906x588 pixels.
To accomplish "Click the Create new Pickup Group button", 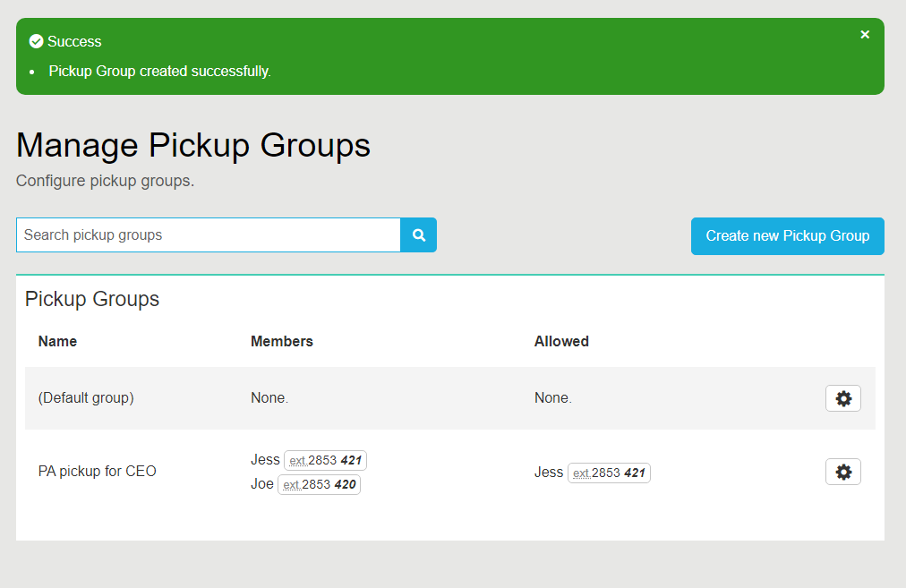I will pyautogui.click(x=787, y=235).
